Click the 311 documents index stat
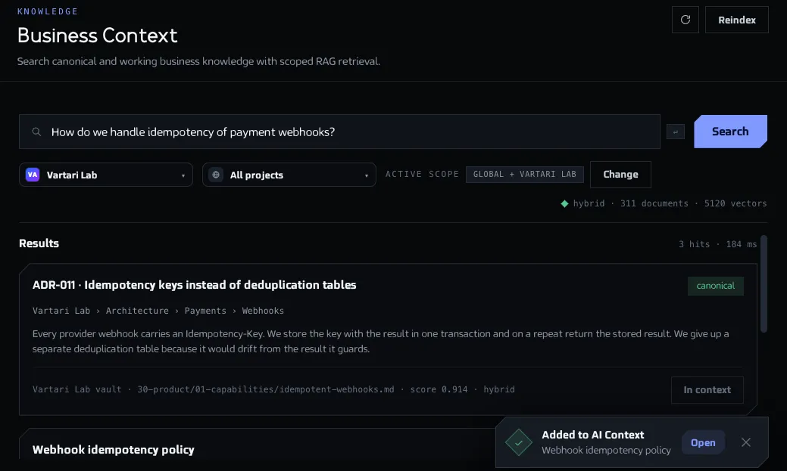Screen dimensions: 787x471 click(x=654, y=203)
